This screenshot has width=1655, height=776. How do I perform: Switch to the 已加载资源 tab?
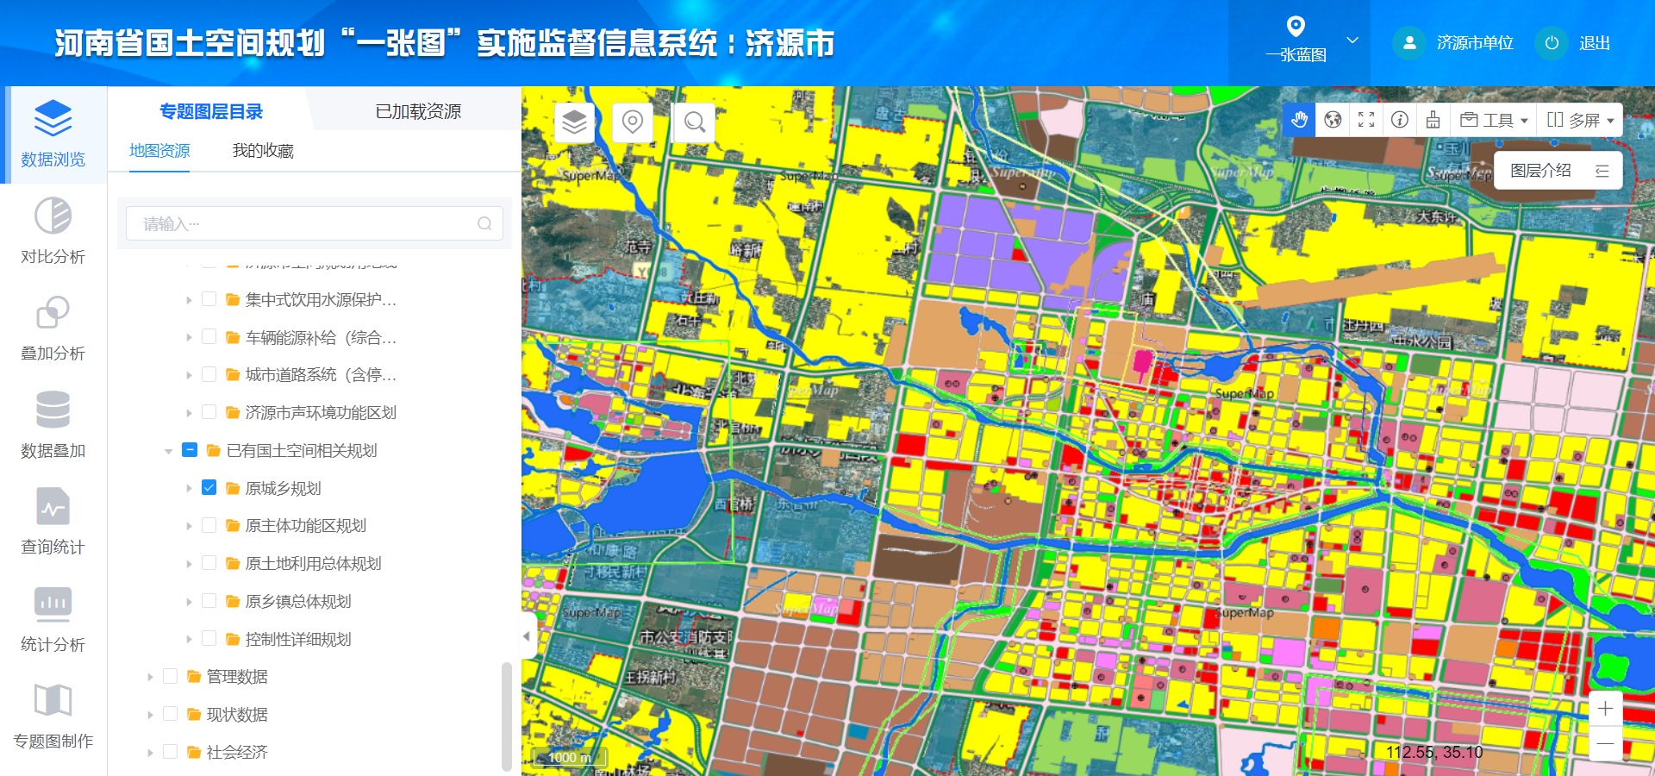click(418, 111)
